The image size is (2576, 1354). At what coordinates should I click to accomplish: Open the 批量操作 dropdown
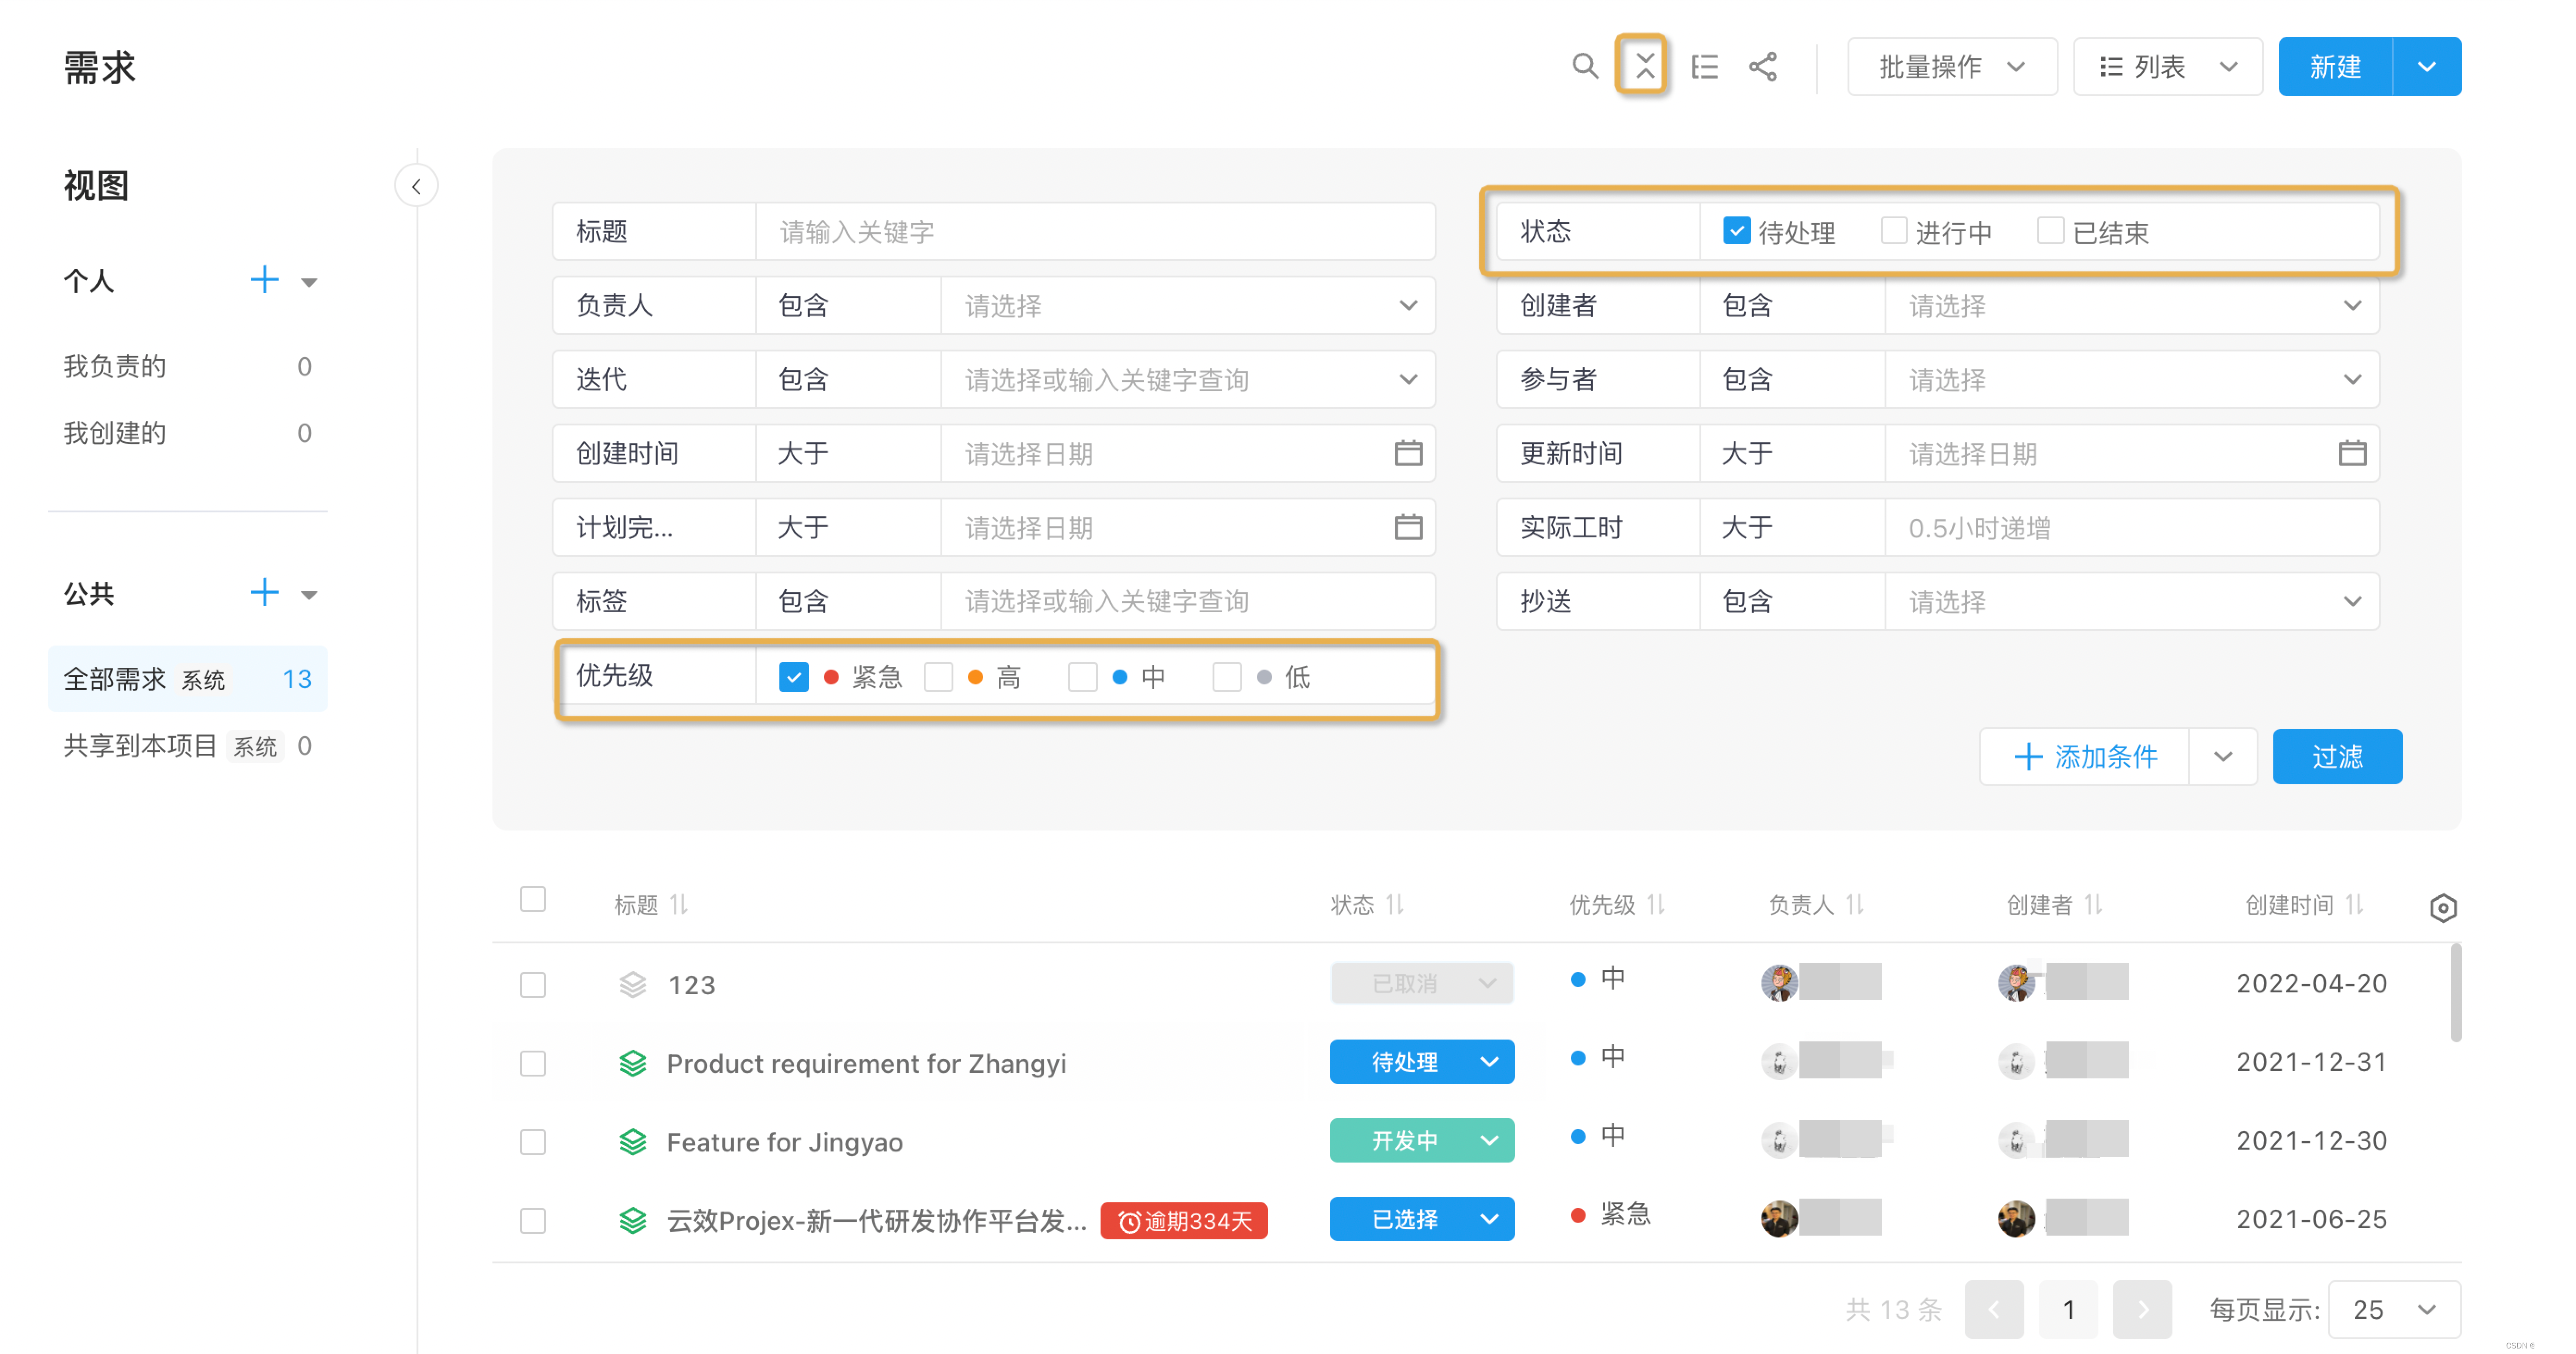(1951, 67)
